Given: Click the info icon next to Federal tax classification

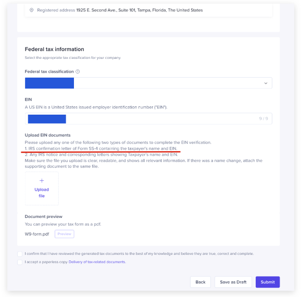Looking at the screenshot, I should pos(78,71).
